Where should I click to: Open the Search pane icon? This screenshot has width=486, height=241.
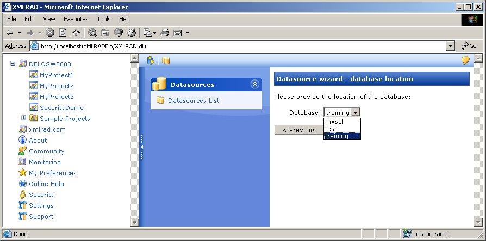point(92,33)
